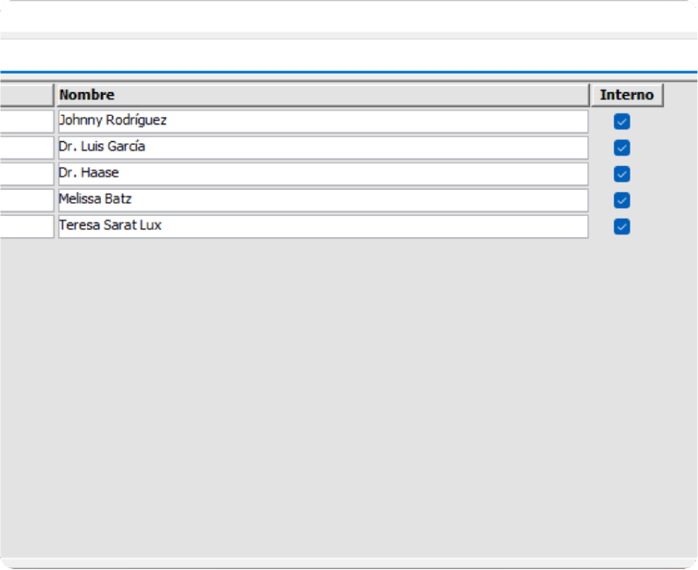Sort the list by Nombre column header
The height and width of the screenshot is (570, 698).
point(322,95)
